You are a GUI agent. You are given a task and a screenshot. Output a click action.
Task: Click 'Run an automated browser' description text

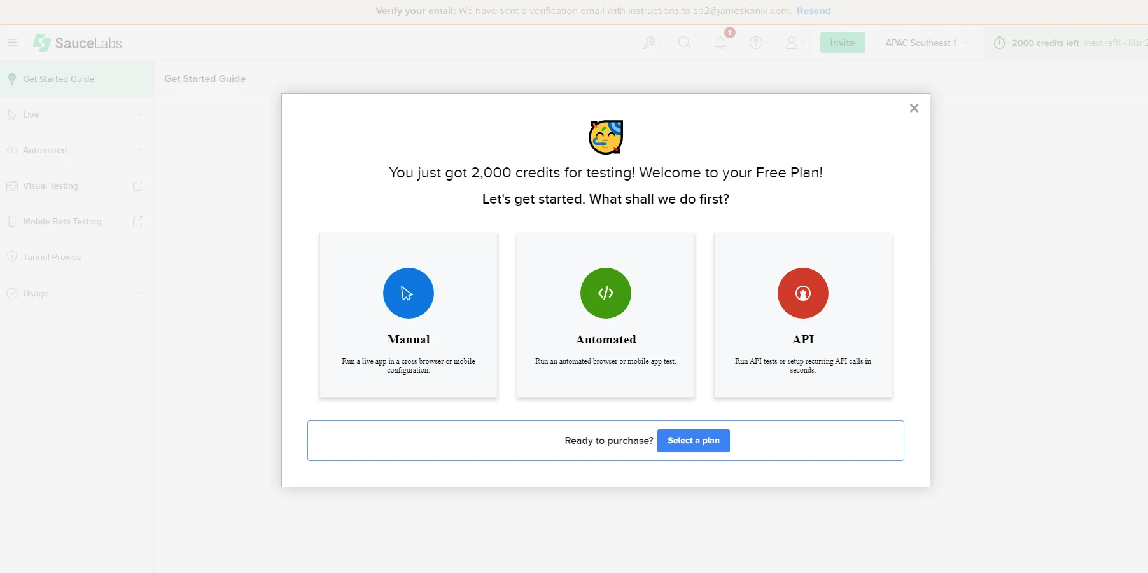click(x=606, y=361)
